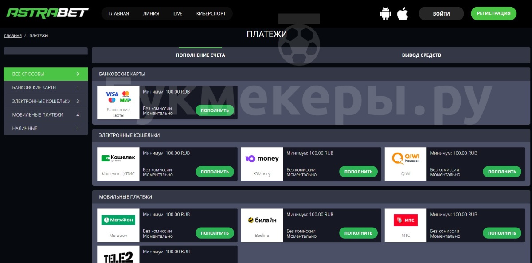Click the Регистрация button
532x263 pixels.
tap(493, 13)
